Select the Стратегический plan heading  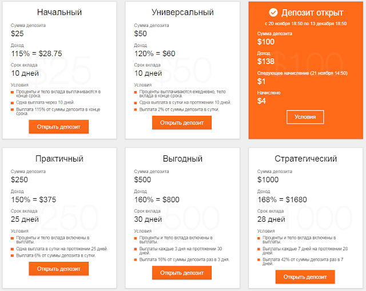[x=305, y=159]
